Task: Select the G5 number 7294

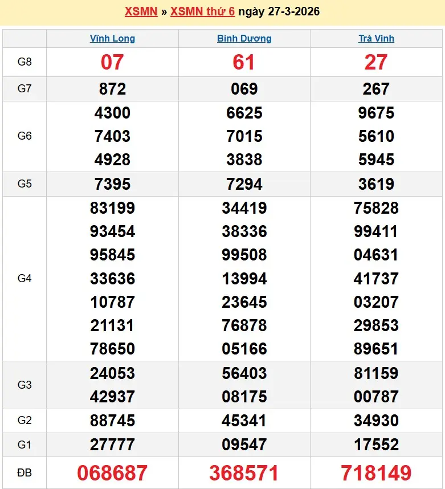Action: click(244, 184)
